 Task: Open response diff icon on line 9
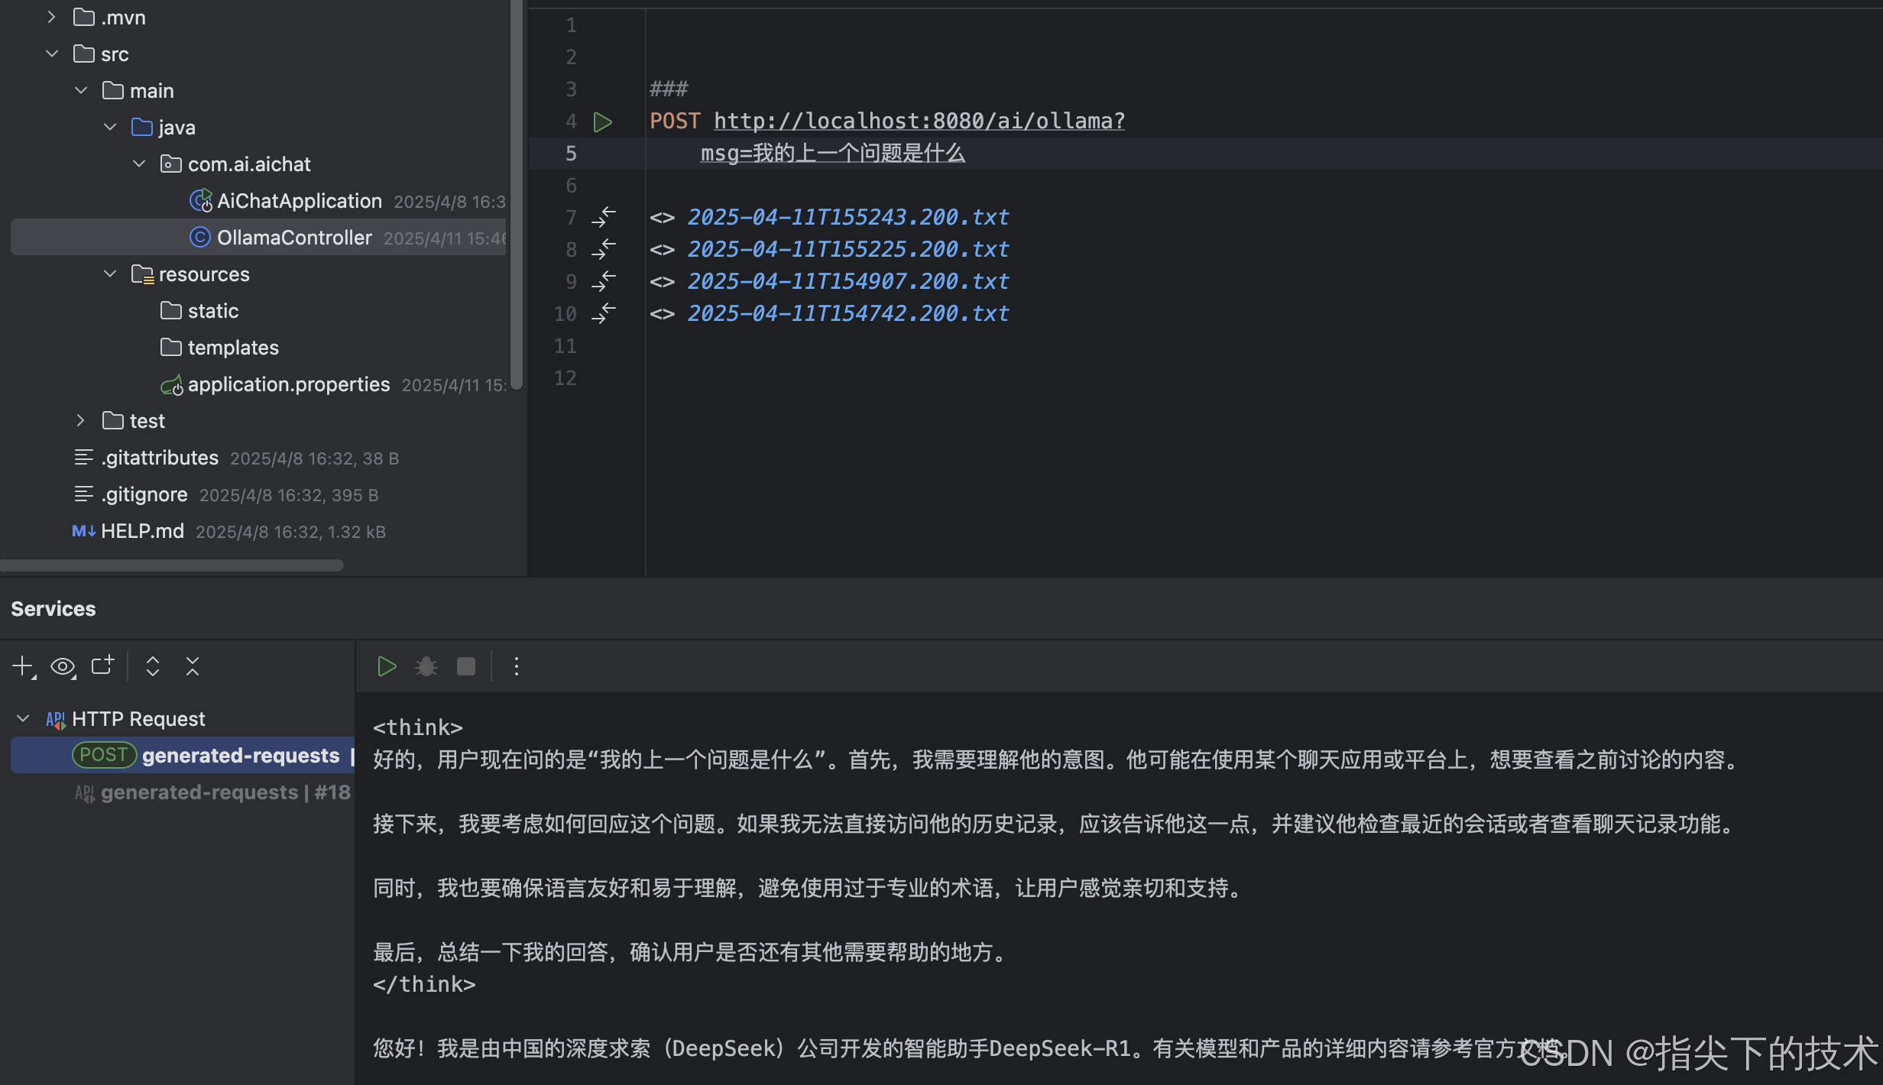tap(604, 281)
